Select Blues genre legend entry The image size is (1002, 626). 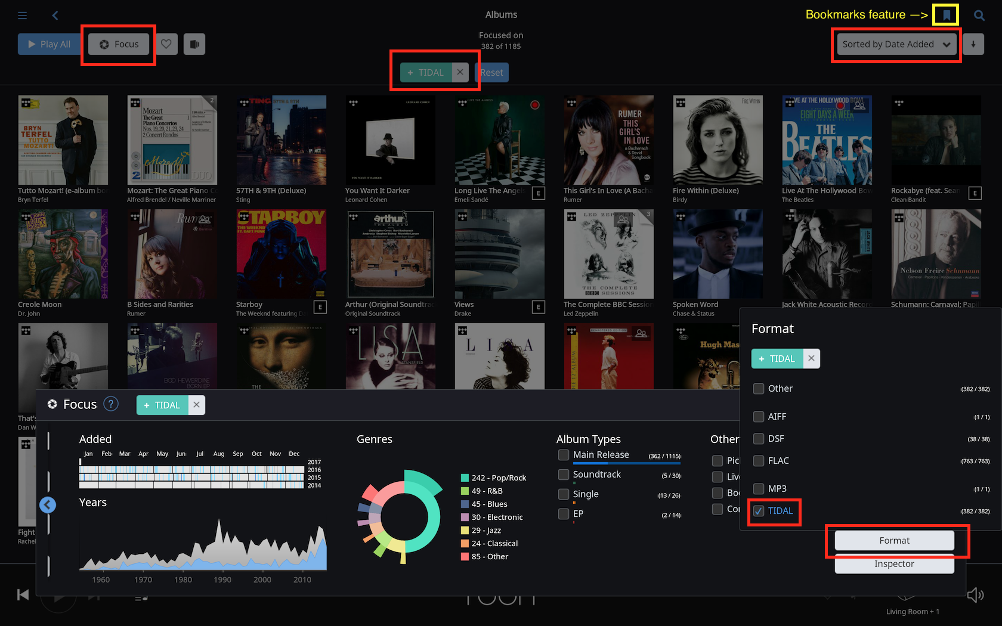tap(484, 504)
